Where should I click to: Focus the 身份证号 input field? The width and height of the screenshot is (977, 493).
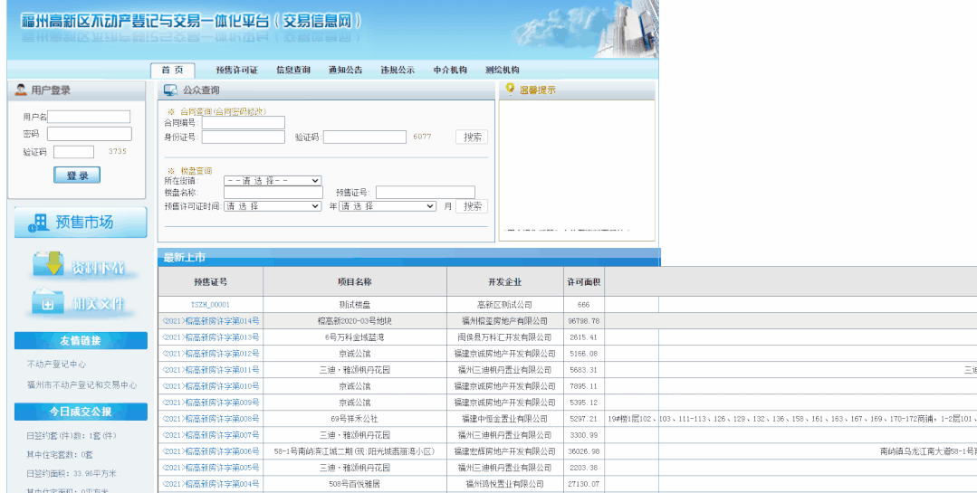[x=244, y=137]
